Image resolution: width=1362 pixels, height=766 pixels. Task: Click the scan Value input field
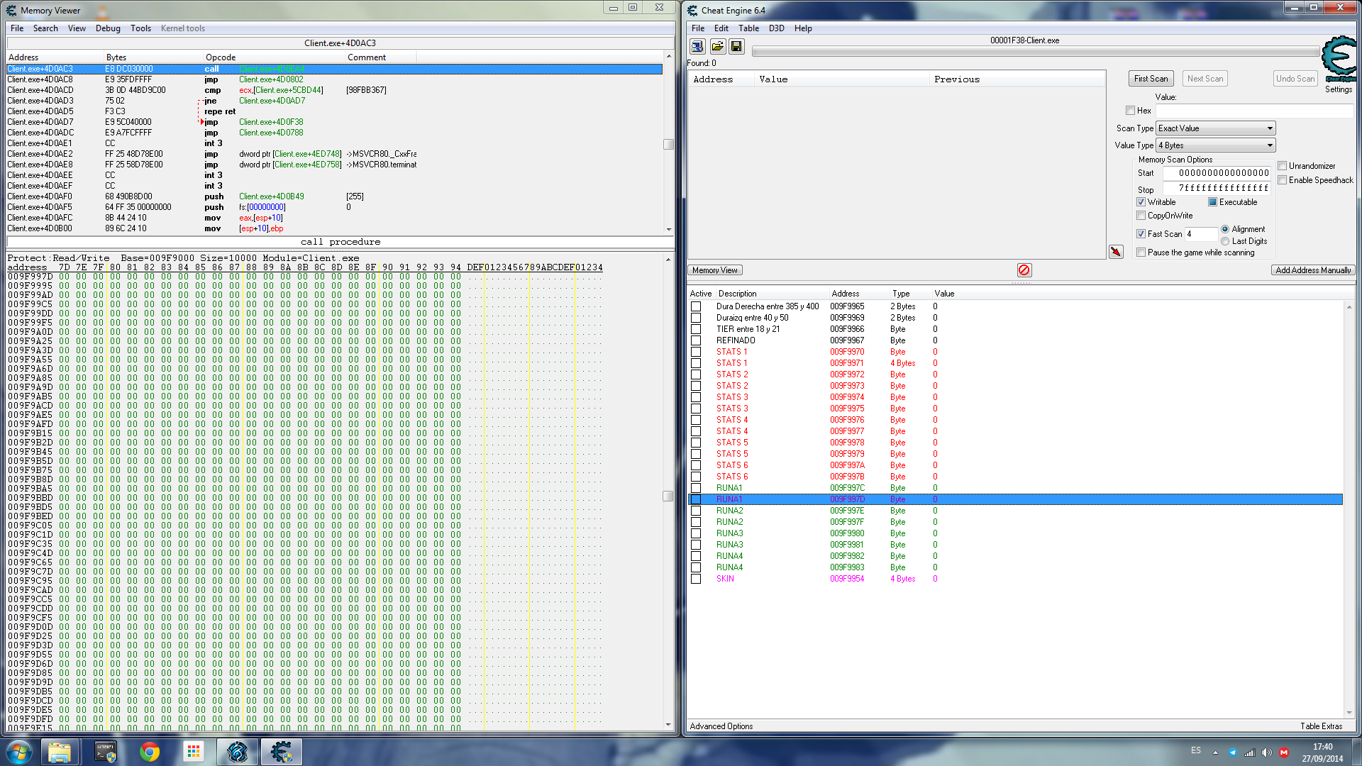[x=1253, y=111]
